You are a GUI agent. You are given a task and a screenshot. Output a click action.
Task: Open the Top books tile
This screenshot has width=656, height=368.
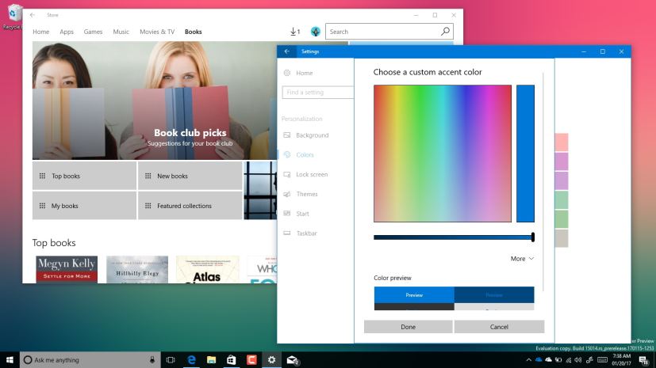click(85, 176)
